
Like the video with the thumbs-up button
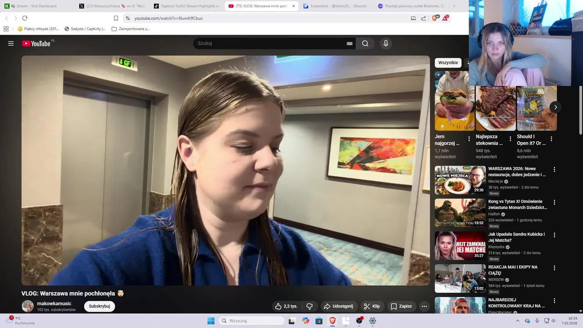pyautogui.click(x=286, y=306)
